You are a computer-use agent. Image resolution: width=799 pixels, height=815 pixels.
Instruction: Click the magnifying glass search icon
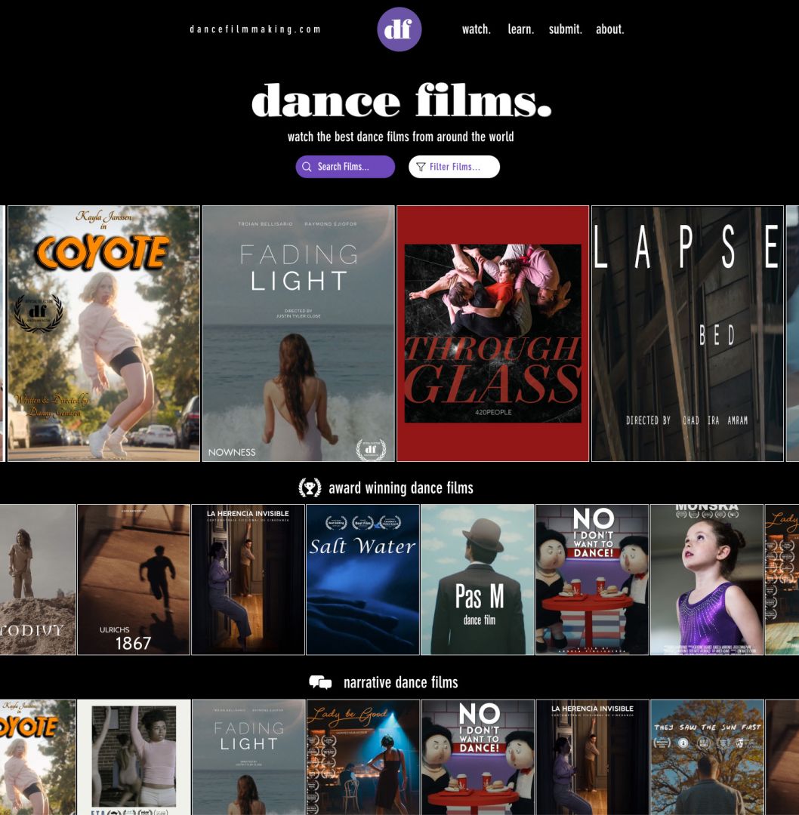[x=307, y=167]
